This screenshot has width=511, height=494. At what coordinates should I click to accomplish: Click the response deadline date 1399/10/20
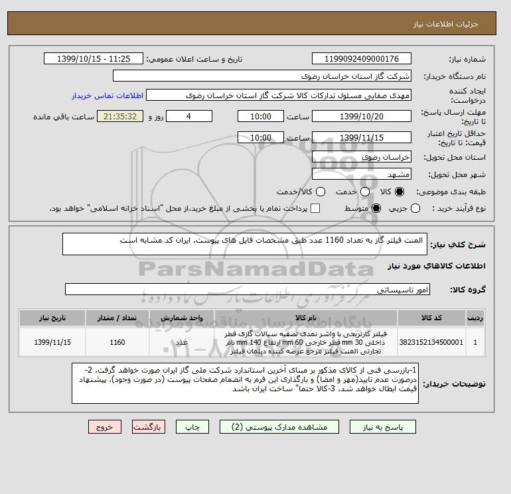tap(362, 116)
